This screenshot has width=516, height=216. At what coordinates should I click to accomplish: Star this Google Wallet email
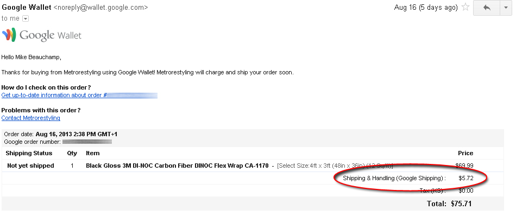click(465, 7)
